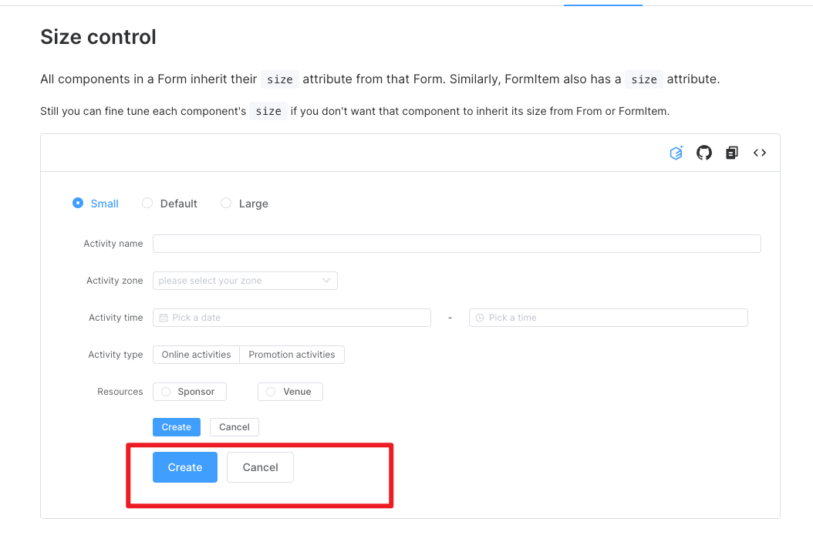Choose the Default size radio option

[147, 204]
